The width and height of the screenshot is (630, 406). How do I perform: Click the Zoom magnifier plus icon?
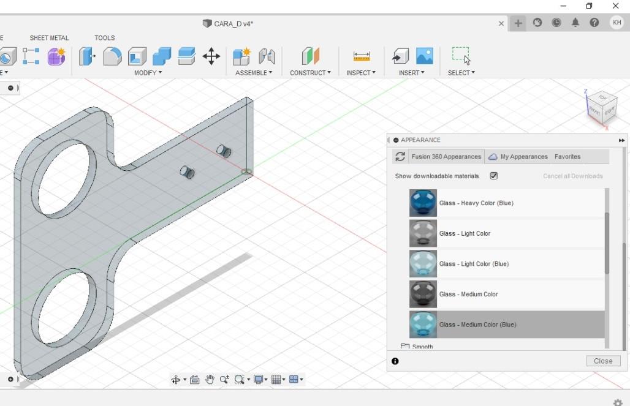[x=224, y=380]
